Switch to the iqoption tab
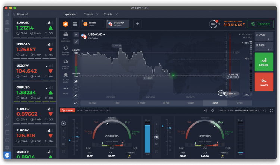280x165 pixels. point(70,14)
